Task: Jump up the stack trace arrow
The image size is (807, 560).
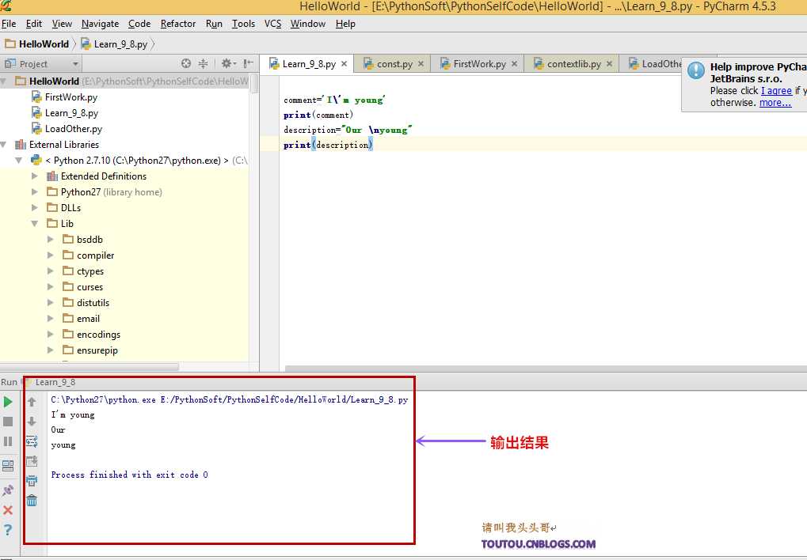Action: tap(32, 402)
